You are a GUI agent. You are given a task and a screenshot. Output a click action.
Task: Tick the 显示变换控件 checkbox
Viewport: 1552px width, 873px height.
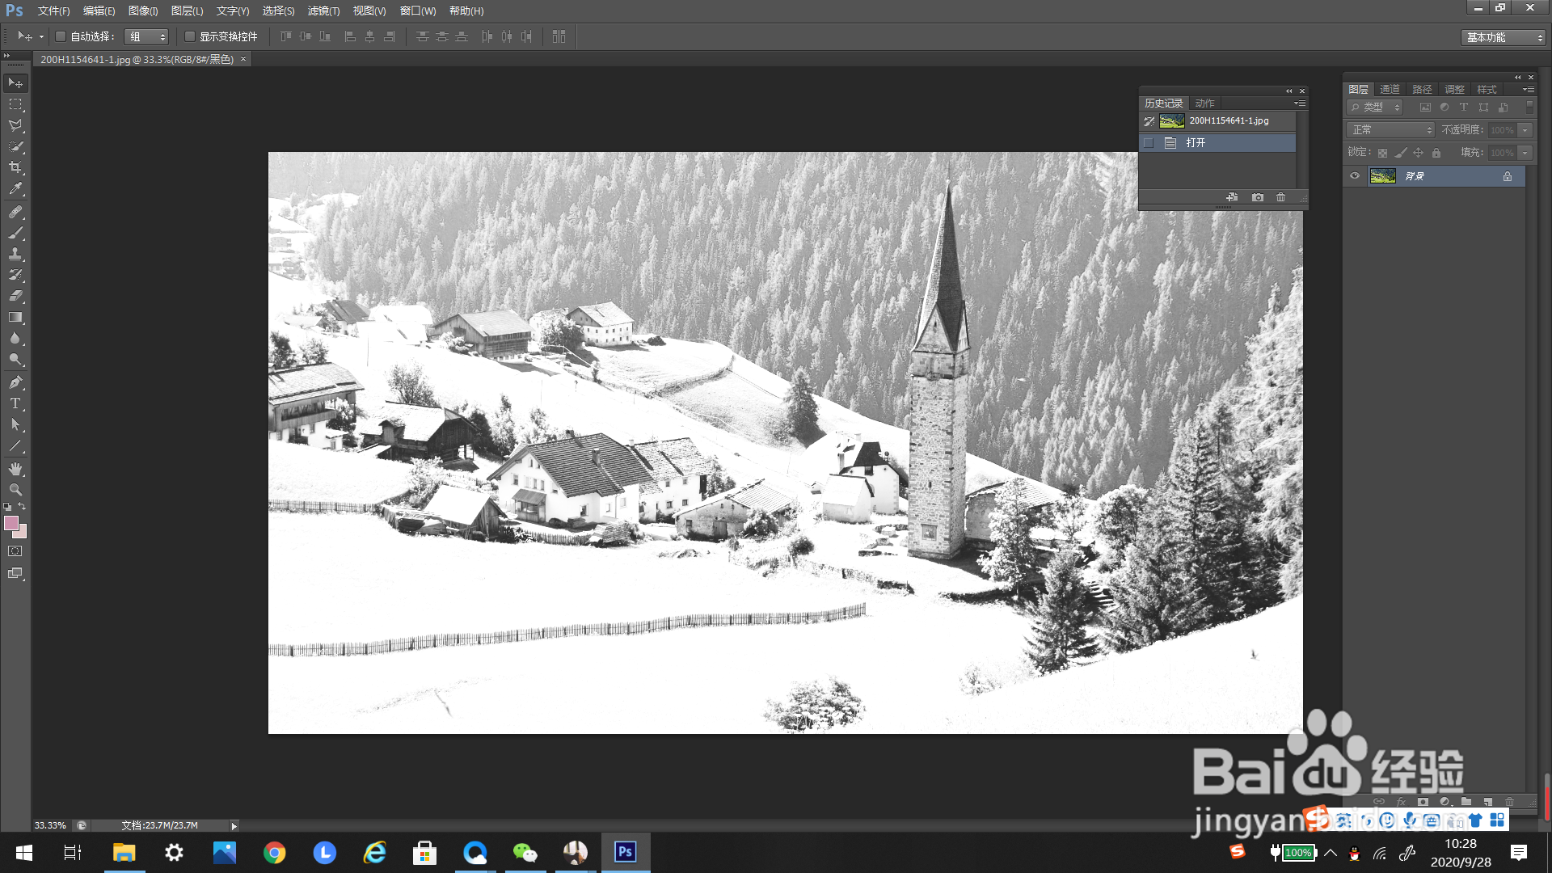coord(190,36)
